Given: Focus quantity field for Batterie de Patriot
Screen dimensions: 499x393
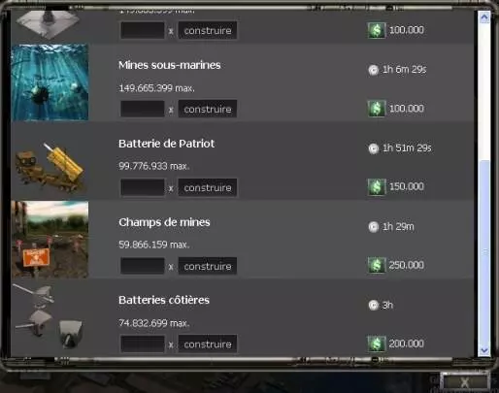Looking at the screenshot, I should click(x=143, y=187).
